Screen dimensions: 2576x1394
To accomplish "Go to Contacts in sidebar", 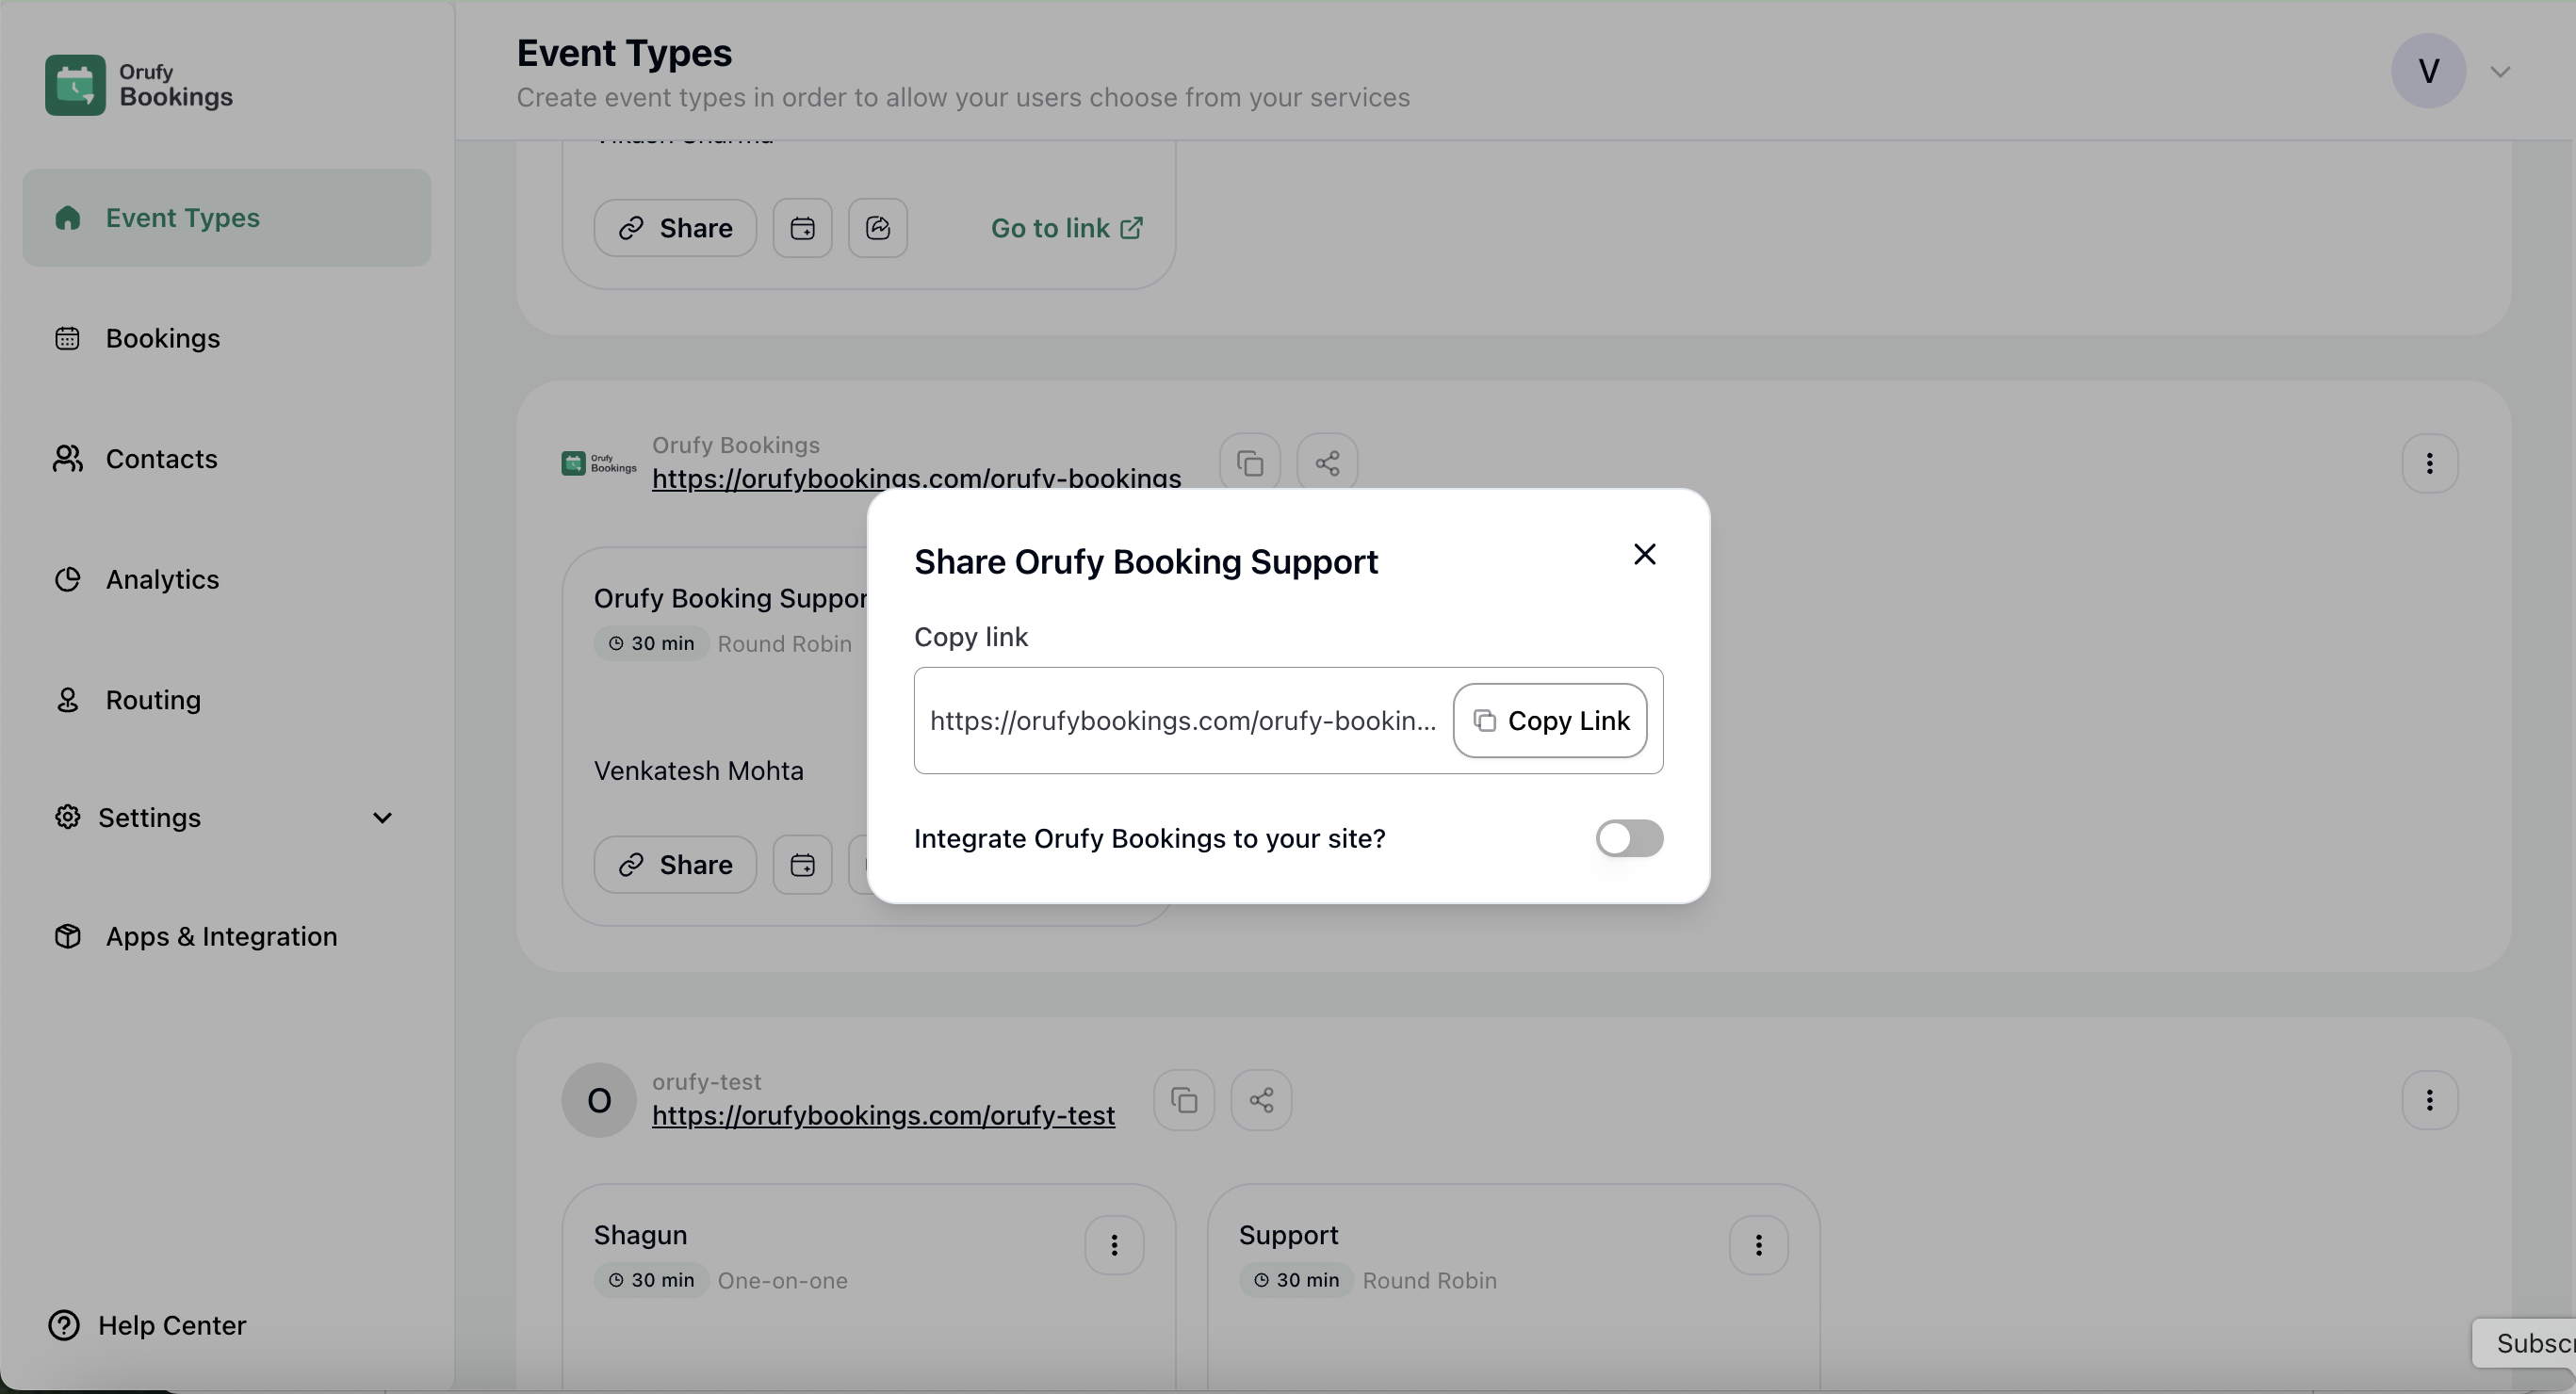I will [x=161, y=459].
